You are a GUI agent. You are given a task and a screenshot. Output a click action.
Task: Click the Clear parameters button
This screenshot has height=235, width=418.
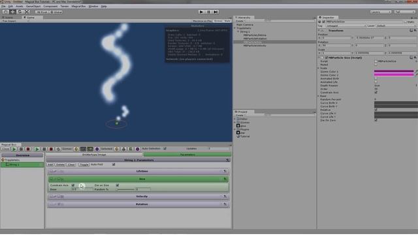71,164
